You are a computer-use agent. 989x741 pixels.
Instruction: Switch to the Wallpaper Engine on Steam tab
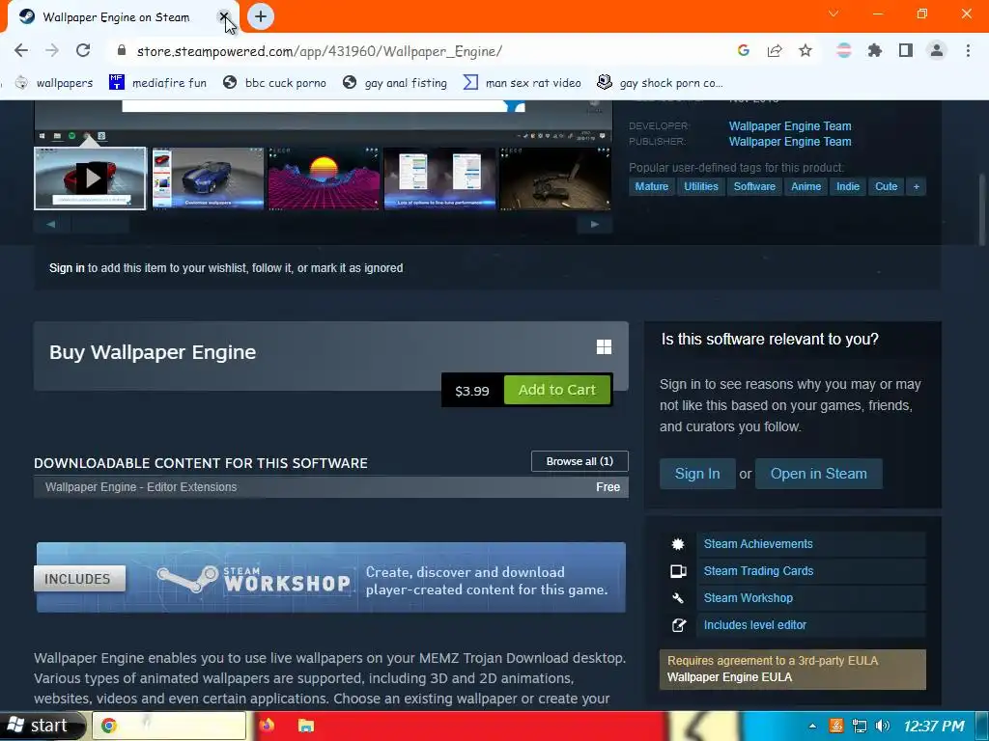pyautogui.click(x=116, y=17)
